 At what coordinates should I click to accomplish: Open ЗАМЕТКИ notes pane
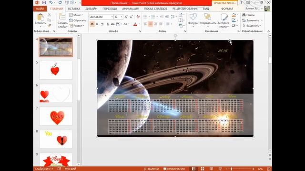[x=151, y=169]
